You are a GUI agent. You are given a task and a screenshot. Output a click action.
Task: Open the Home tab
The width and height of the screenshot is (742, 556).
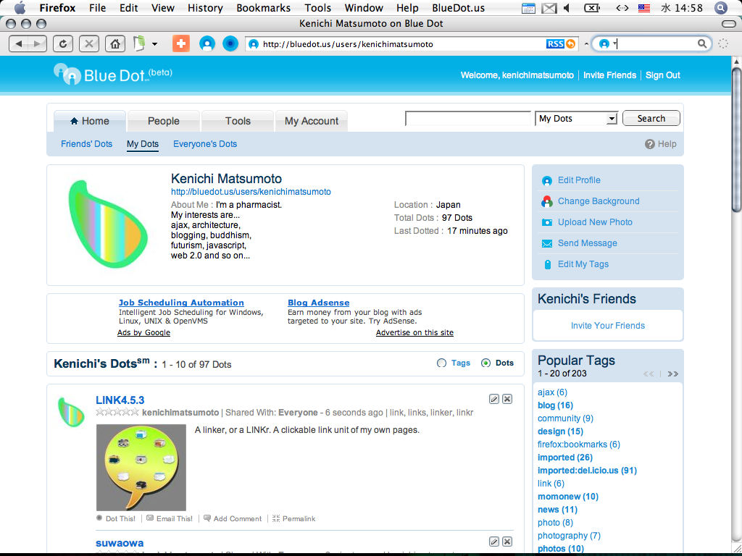[x=90, y=121]
